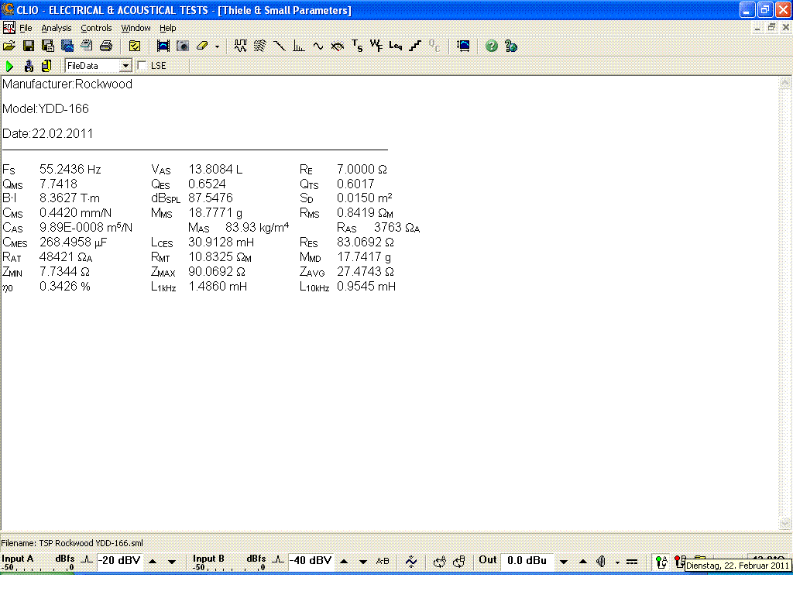The height and width of the screenshot is (595, 793).
Task: Click the notes icon
Action: click(x=87, y=46)
